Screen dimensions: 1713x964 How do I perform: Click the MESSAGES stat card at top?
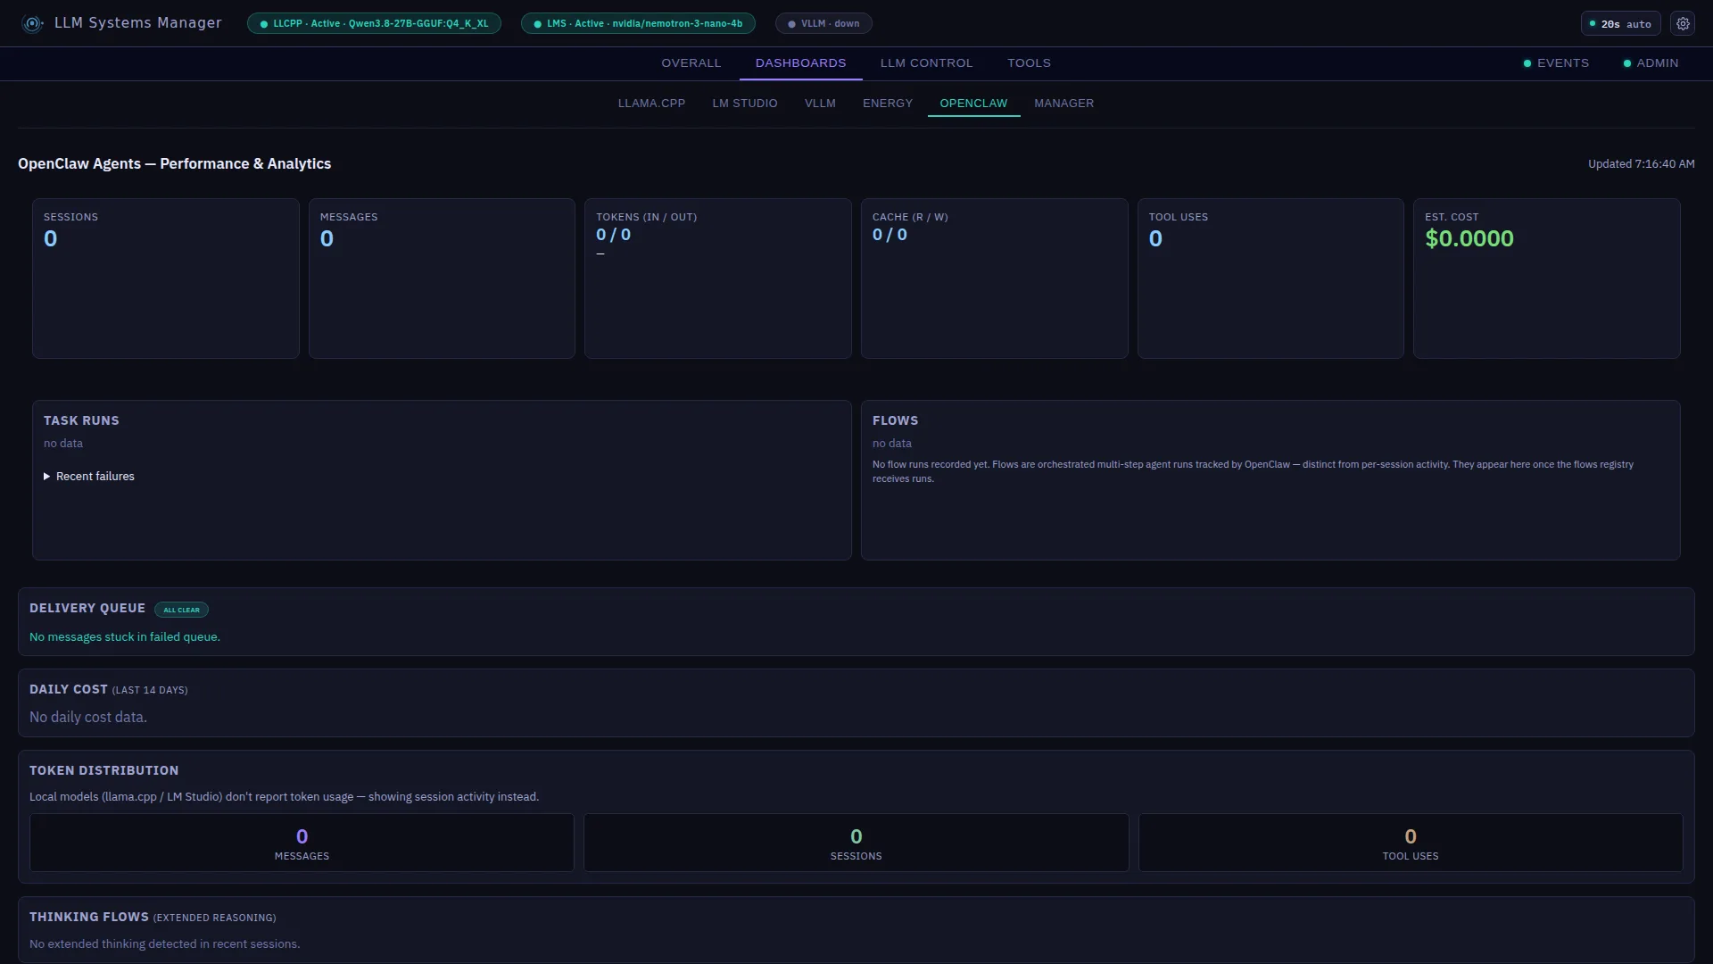tap(442, 278)
